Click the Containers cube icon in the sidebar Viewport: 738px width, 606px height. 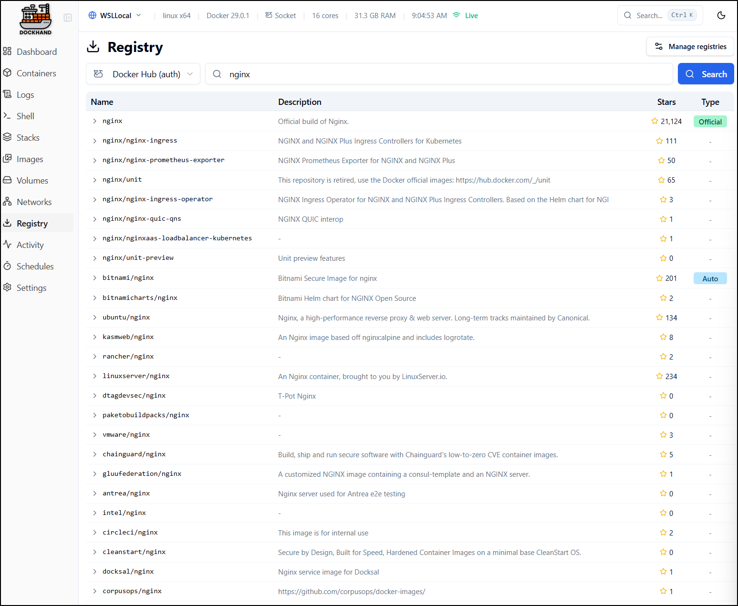8,73
